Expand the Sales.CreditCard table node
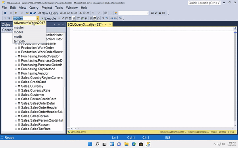Screen dimensions: 238x148 16,82
